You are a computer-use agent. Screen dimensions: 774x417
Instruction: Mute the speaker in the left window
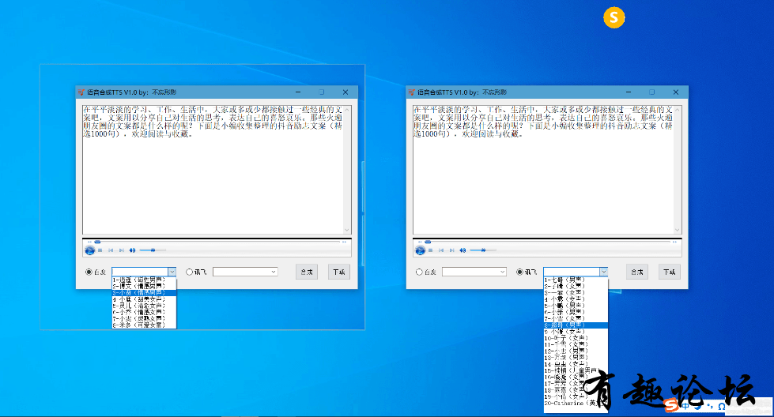click(132, 250)
